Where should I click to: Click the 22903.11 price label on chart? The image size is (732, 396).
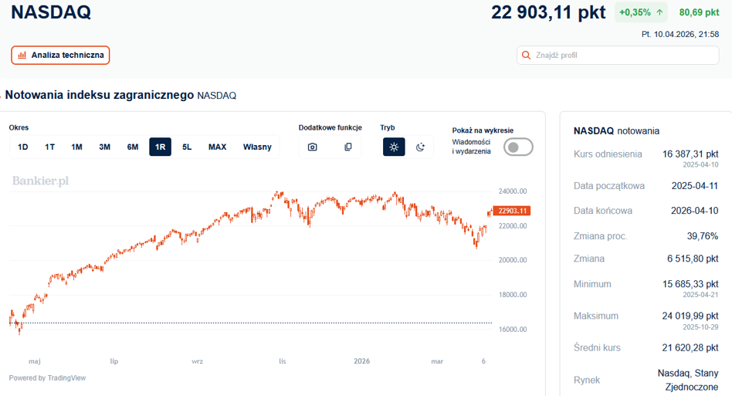coord(512,211)
